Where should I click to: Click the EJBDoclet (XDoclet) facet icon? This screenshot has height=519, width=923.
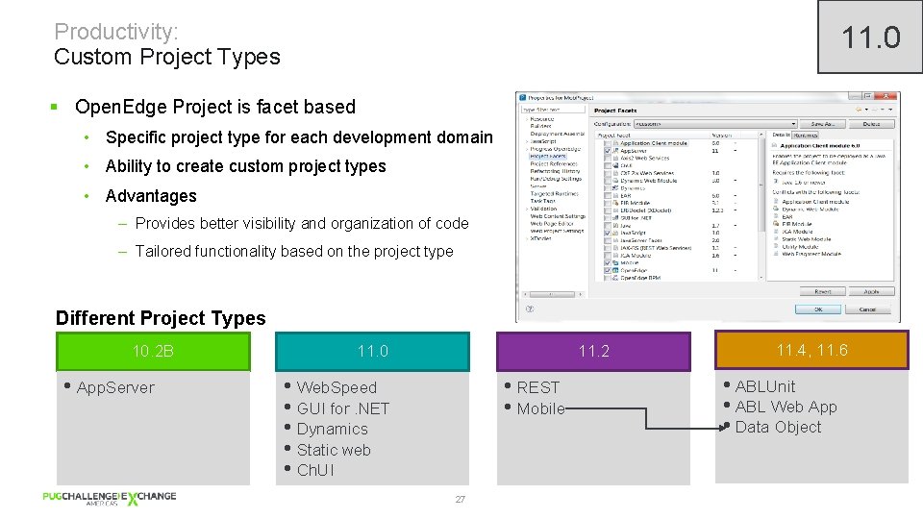(615, 210)
